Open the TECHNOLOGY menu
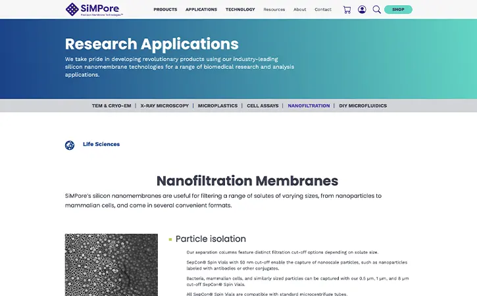 [240, 9]
